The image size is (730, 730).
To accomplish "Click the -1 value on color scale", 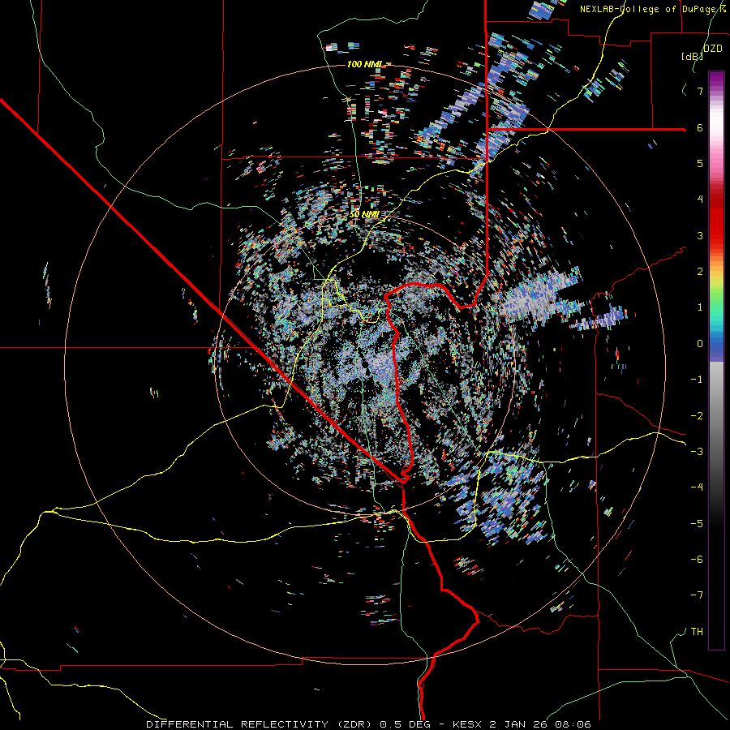I will point(697,380).
